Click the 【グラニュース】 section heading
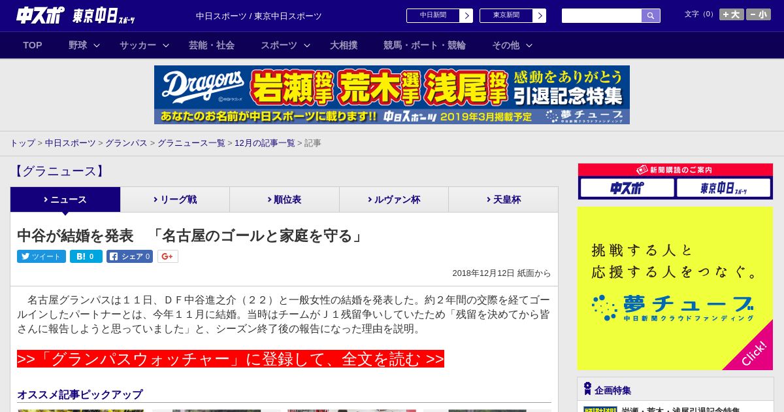Screen dimensions: 784x412 59,171
